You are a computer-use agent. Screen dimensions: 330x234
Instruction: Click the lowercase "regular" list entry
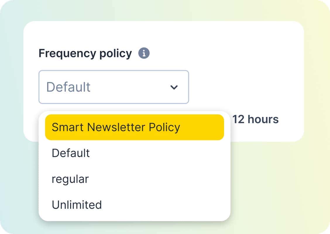70,179
